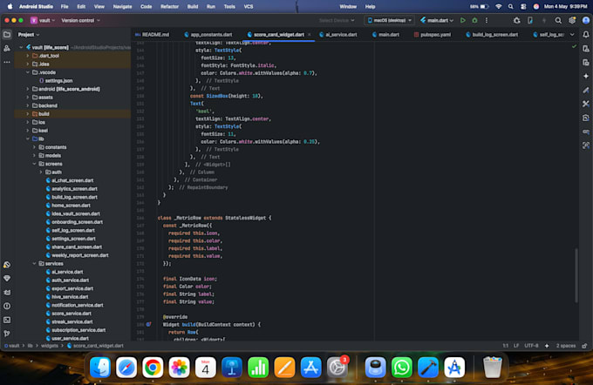Switch to the app_constants.dart tab
This screenshot has height=385, width=593.
click(208, 34)
